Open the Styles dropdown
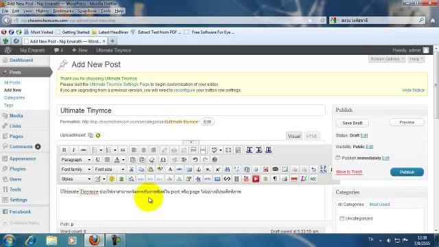 [76, 178]
